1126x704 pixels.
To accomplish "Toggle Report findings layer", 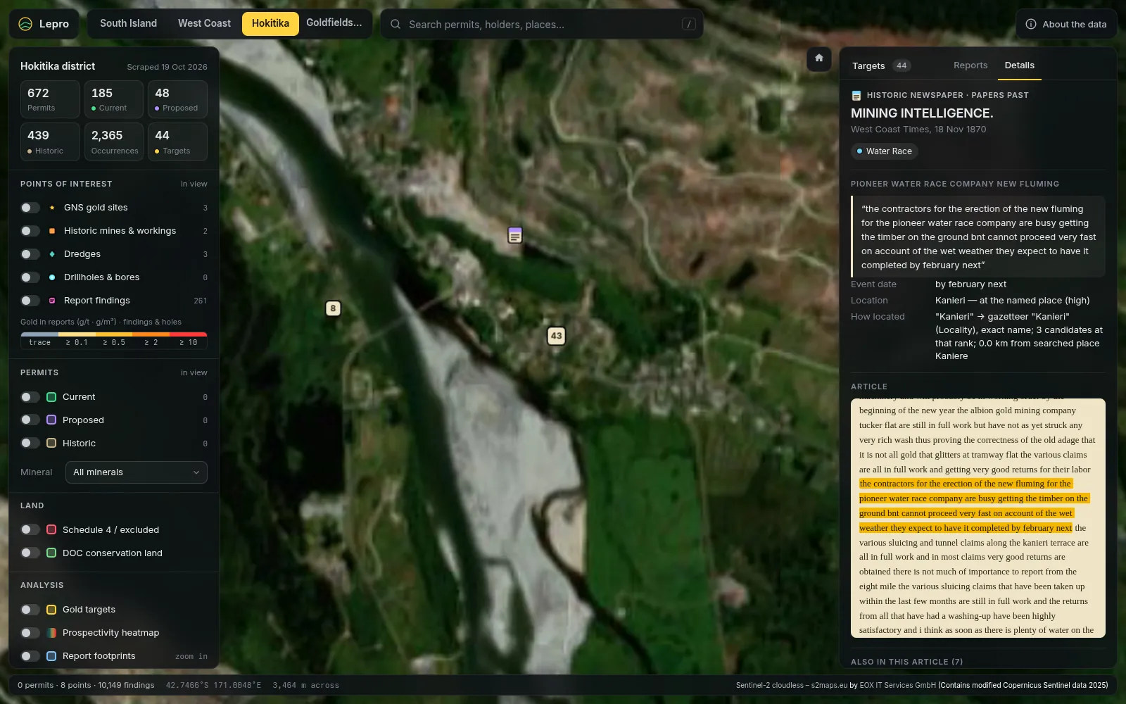I will click(30, 301).
